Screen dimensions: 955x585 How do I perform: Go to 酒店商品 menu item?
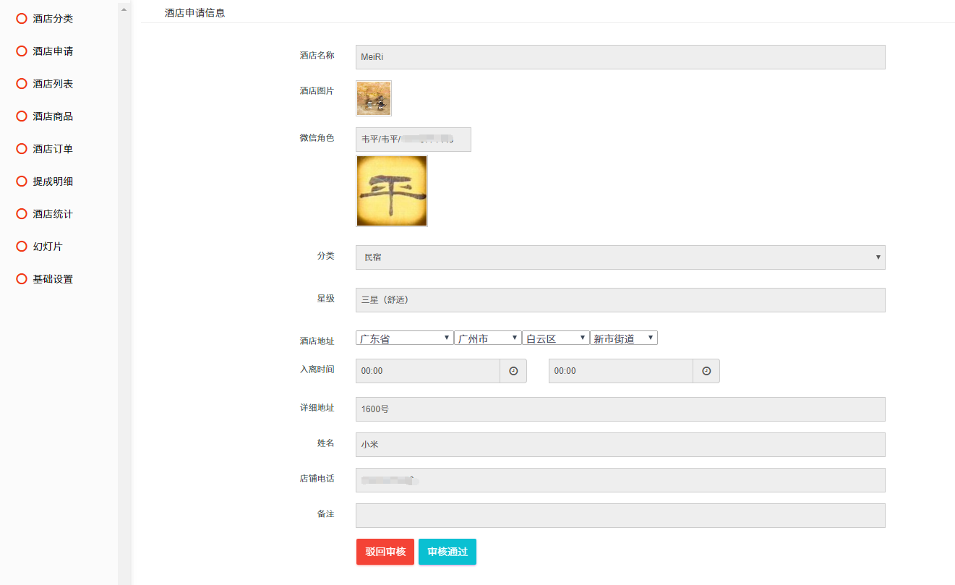53,116
